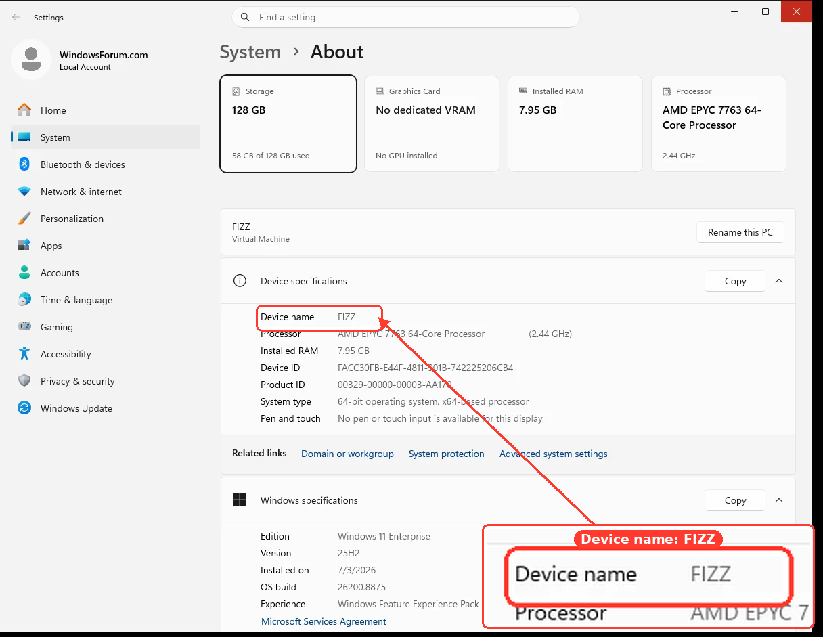Click the Personalization paintbrush icon
Screen dimensions: 823x637
pyautogui.click(x=24, y=219)
